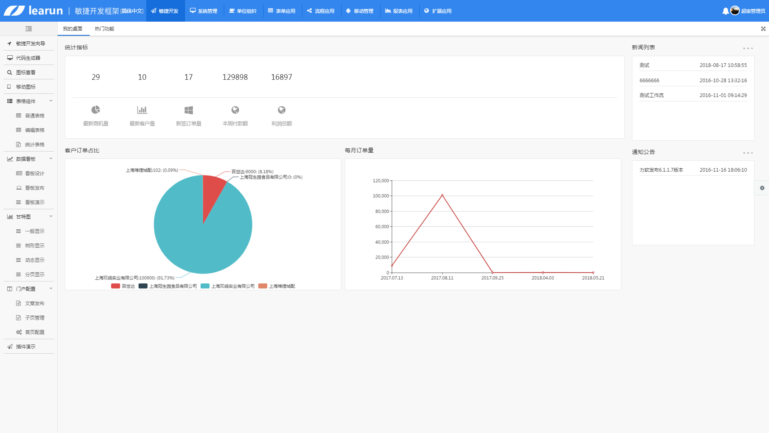Toggle 上海双鸽实业有限公司 legend swatch
Viewport: 769px width, 433px height.
point(205,286)
